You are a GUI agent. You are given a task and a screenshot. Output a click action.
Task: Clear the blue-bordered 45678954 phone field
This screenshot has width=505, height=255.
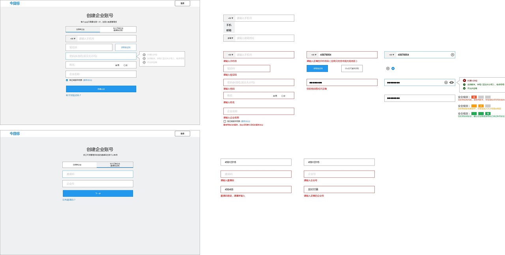click(452, 55)
